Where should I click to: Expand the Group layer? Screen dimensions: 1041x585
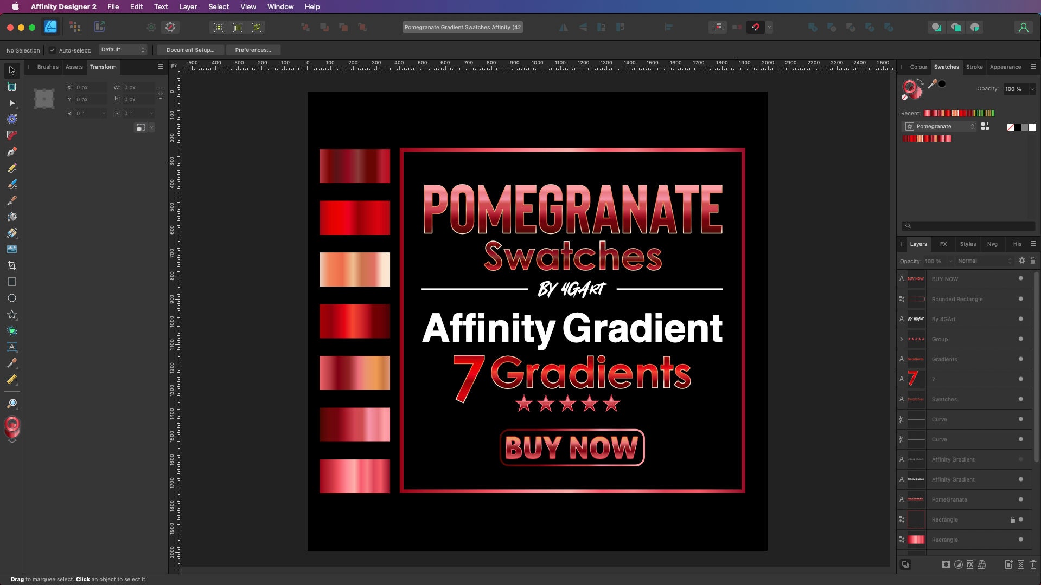click(x=902, y=339)
